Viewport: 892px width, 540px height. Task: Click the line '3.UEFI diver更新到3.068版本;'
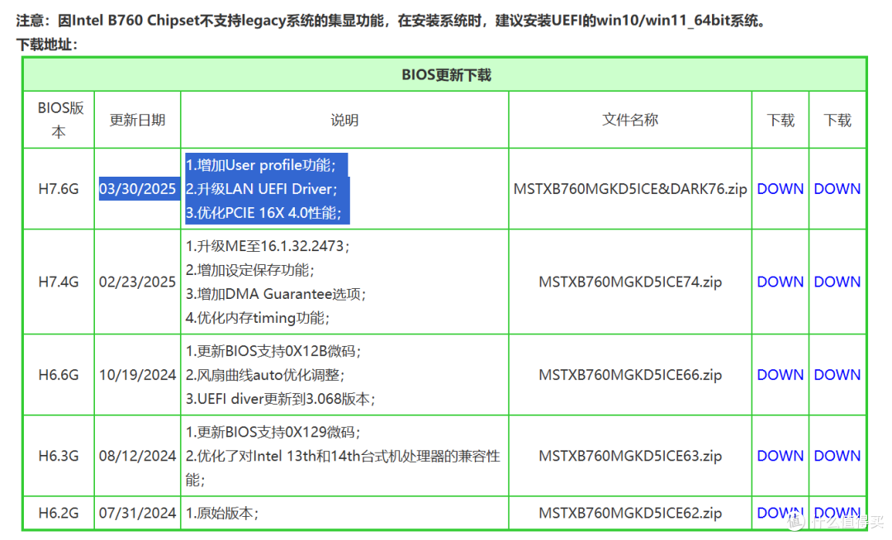tap(280, 399)
